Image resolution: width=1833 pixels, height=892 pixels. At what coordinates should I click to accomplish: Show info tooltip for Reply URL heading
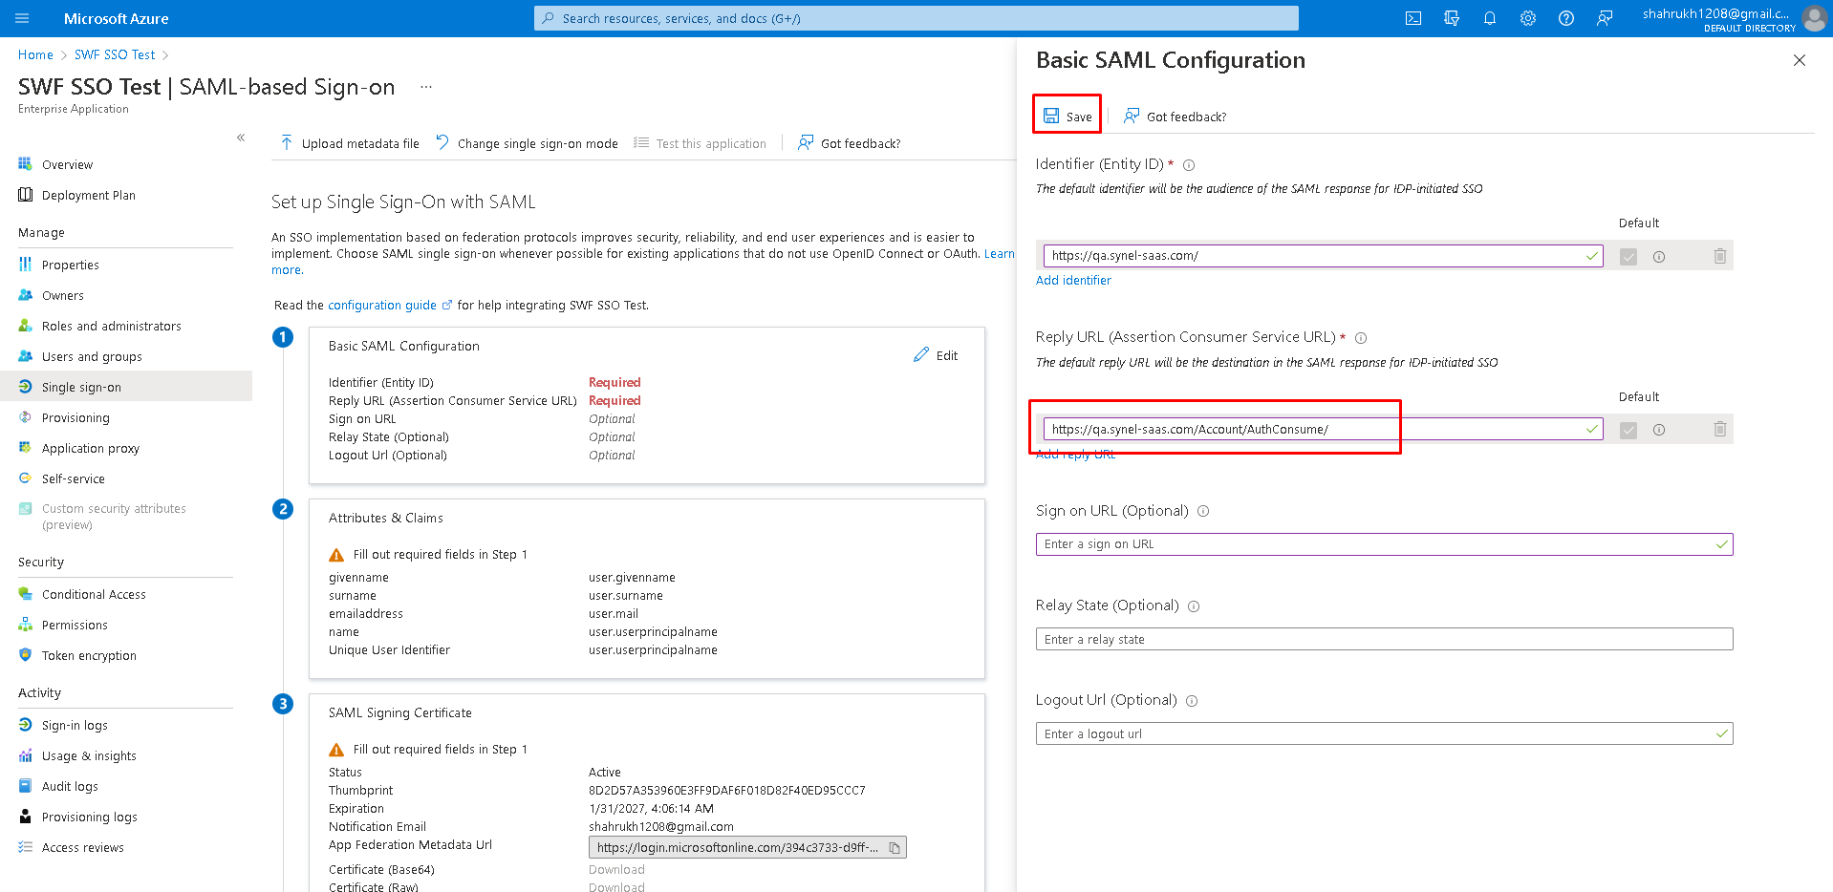pos(1361,338)
